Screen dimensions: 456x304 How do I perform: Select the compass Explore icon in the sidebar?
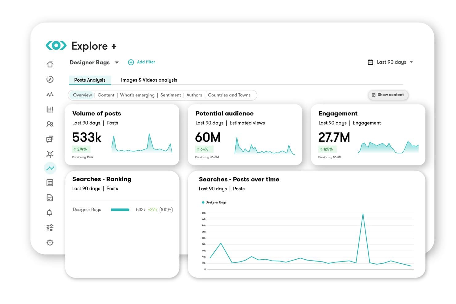tap(50, 79)
